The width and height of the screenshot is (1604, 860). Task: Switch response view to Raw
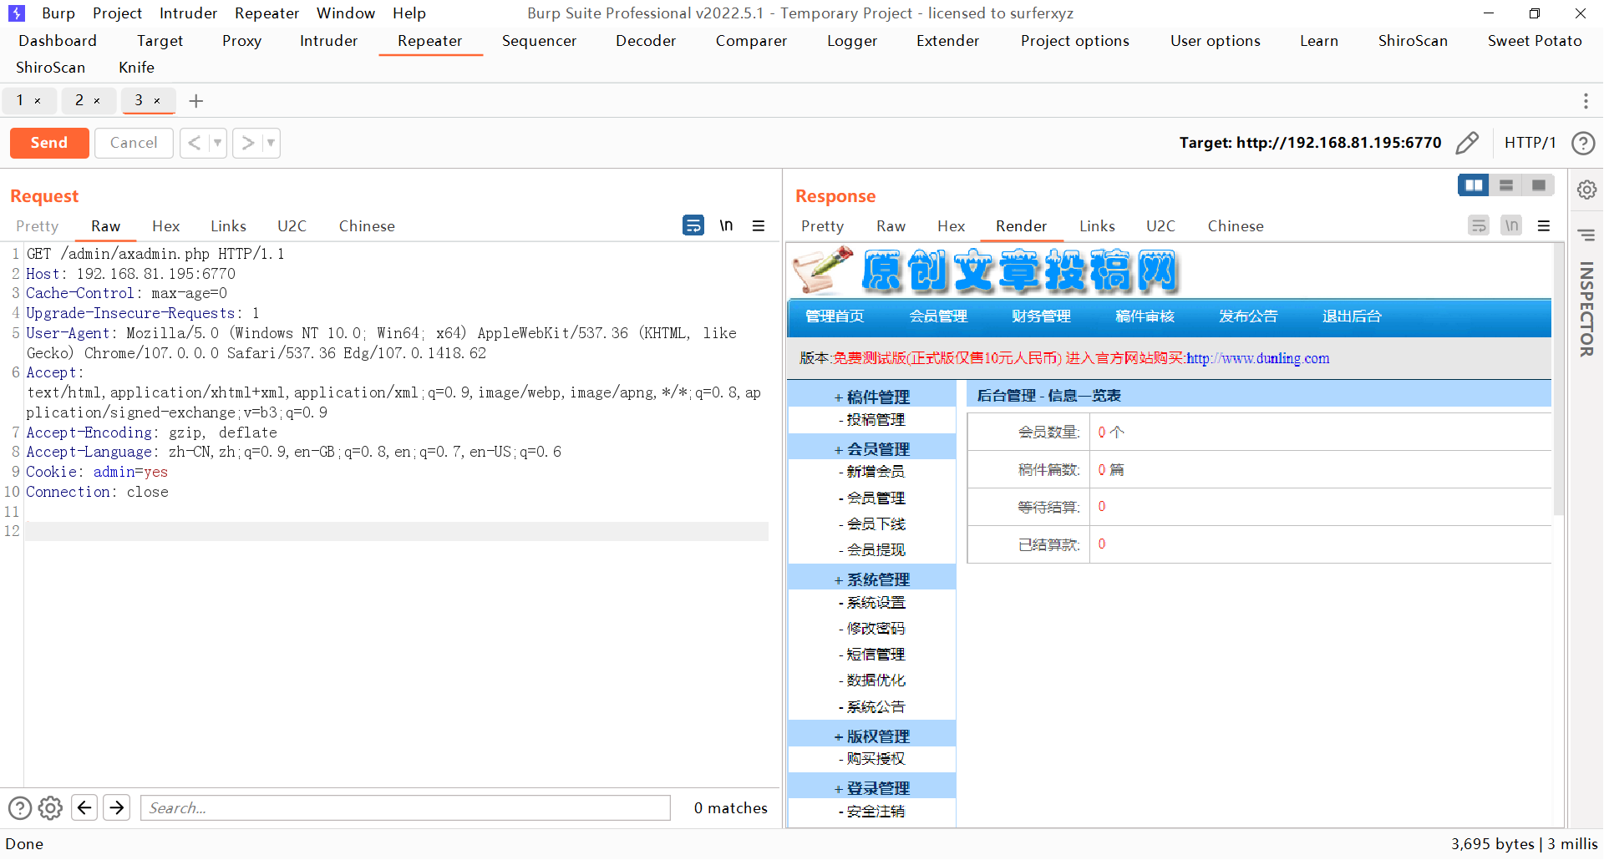point(891,226)
